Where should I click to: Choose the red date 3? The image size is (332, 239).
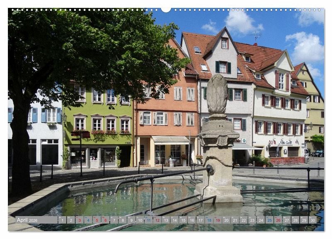(x=80, y=220)
